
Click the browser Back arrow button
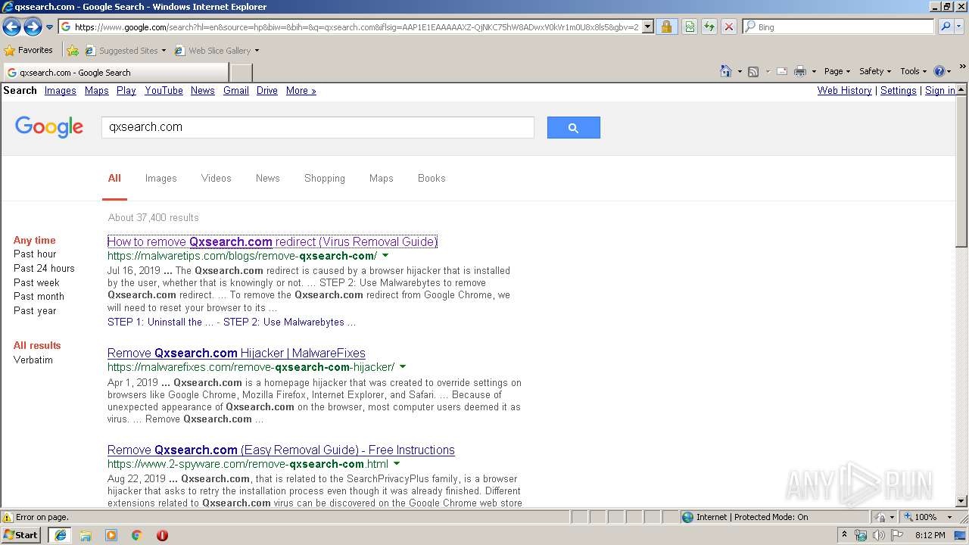pos(11,27)
